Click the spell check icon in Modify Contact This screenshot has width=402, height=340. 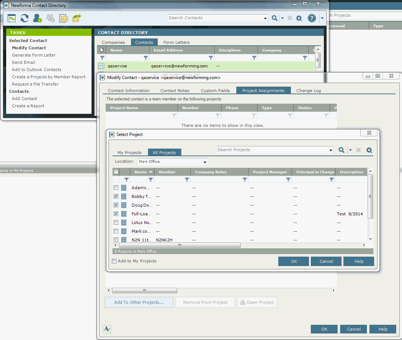107,329
